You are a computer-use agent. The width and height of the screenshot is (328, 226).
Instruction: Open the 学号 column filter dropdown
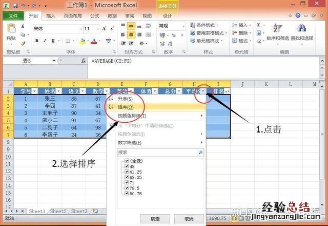pyautogui.click(x=34, y=91)
